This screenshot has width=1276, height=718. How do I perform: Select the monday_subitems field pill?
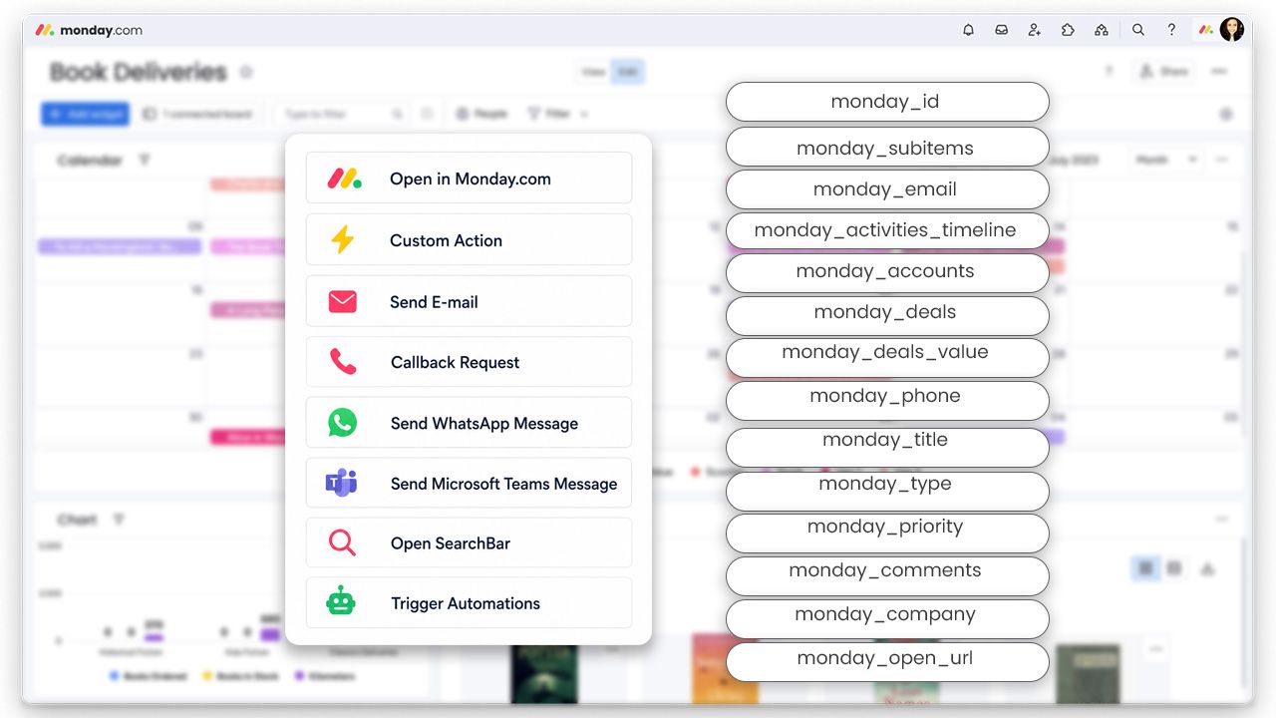pyautogui.click(x=887, y=148)
